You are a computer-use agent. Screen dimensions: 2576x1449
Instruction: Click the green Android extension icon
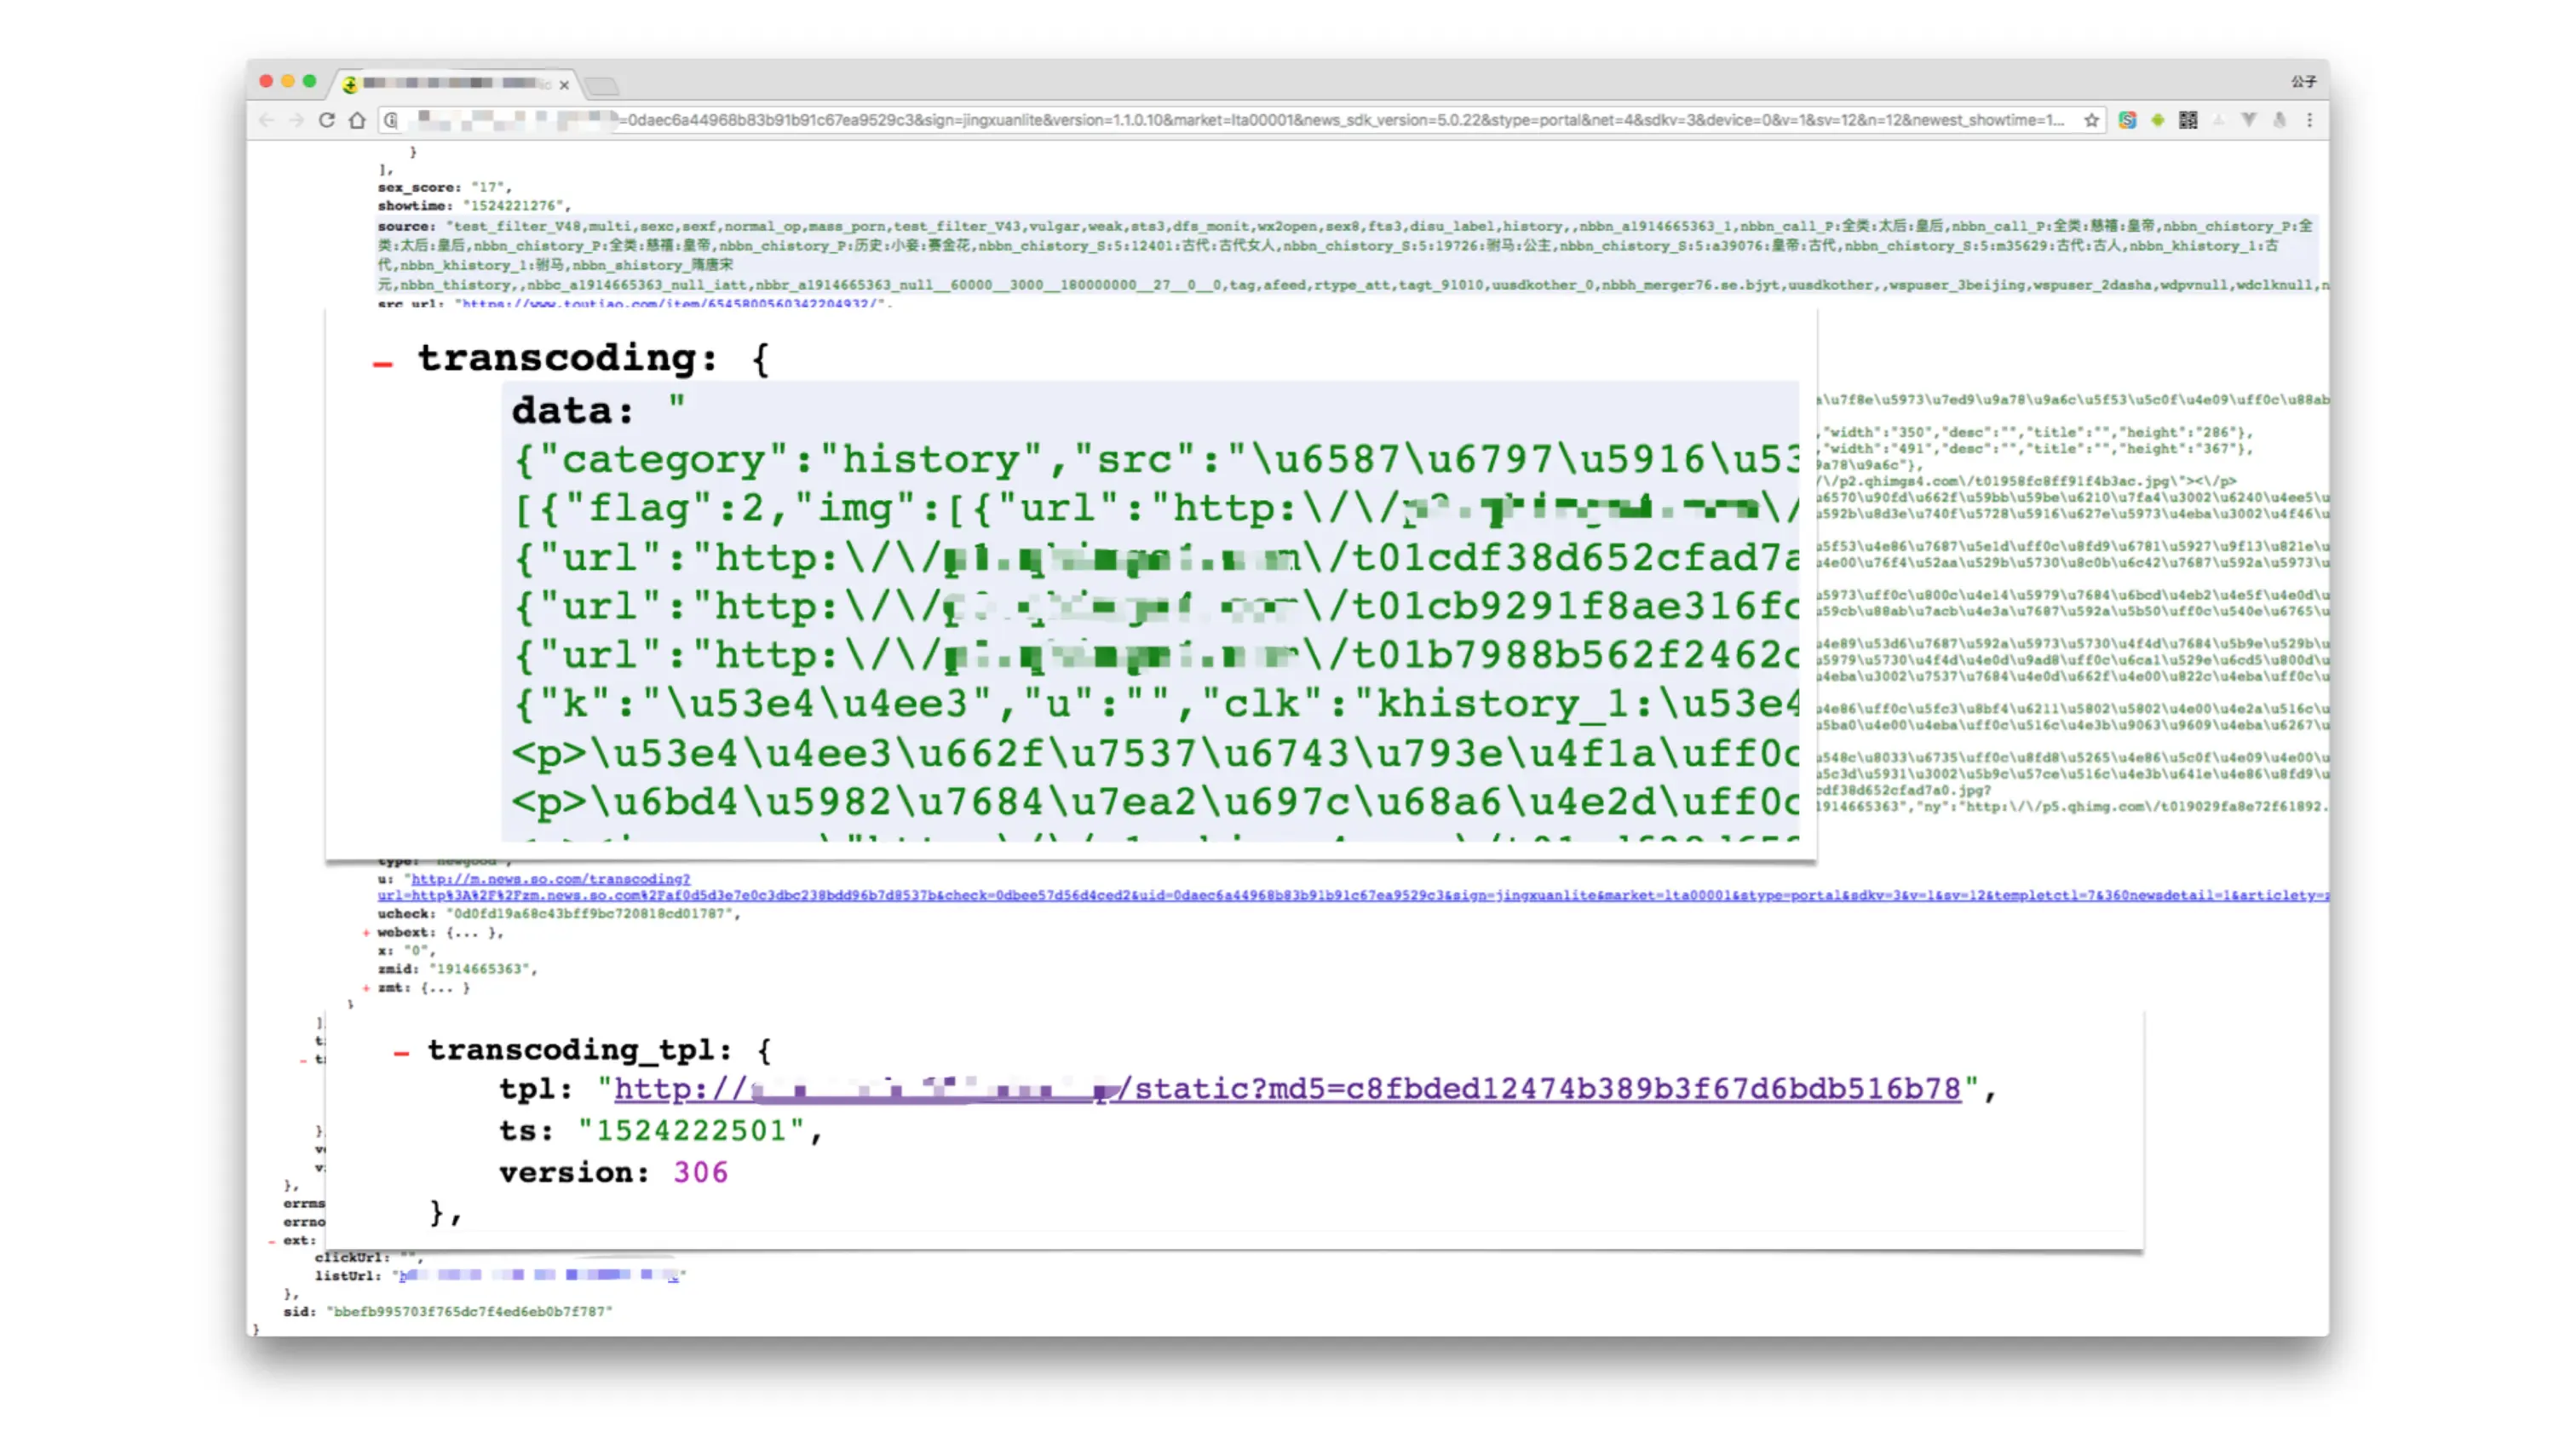2158,120
